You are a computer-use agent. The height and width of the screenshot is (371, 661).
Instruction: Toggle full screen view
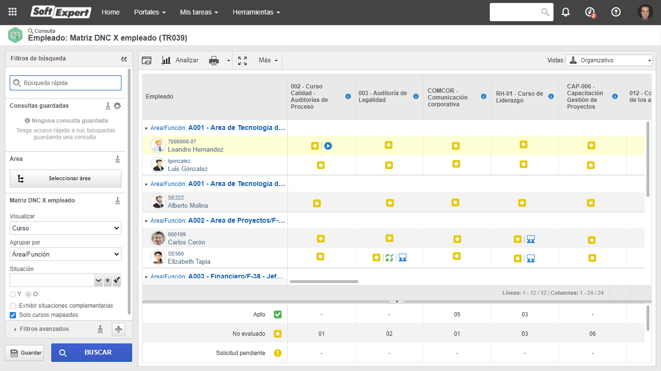click(x=242, y=60)
